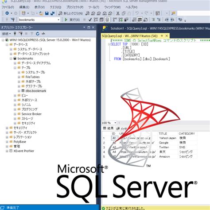
Task: Click Object Explorer connect plug icon
Action: (15, 34)
